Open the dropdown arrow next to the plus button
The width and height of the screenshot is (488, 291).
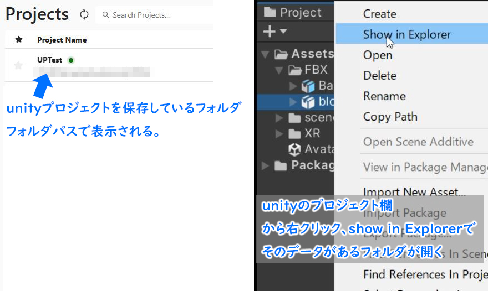(x=283, y=32)
